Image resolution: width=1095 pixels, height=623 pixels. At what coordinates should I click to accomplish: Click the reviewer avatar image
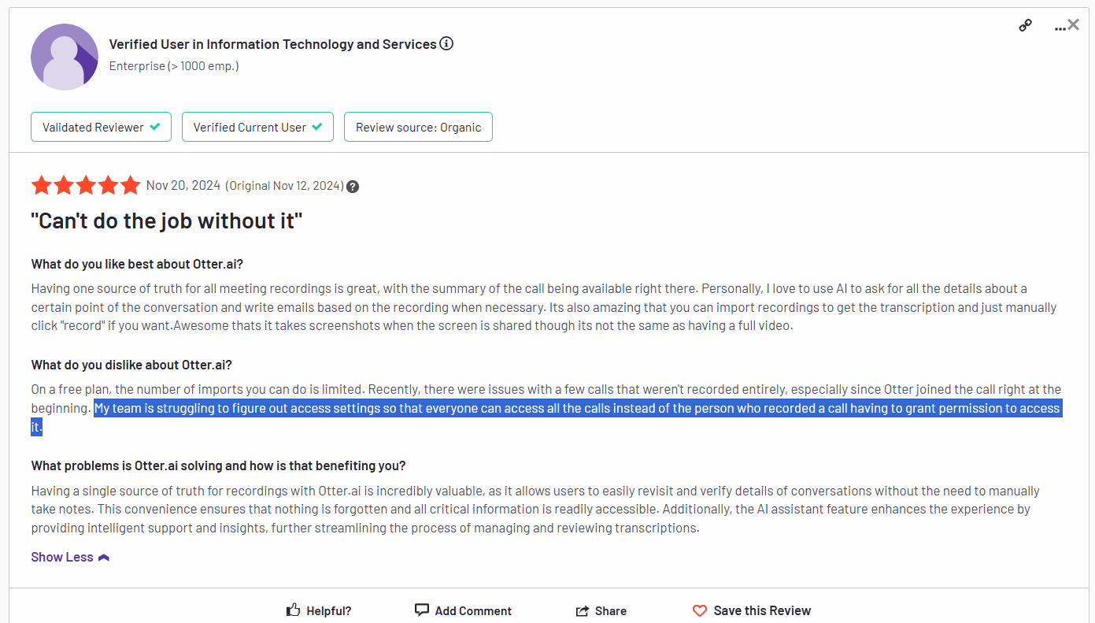pos(65,57)
